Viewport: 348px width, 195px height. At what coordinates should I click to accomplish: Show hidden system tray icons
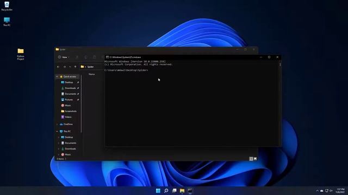[x=317, y=191]
